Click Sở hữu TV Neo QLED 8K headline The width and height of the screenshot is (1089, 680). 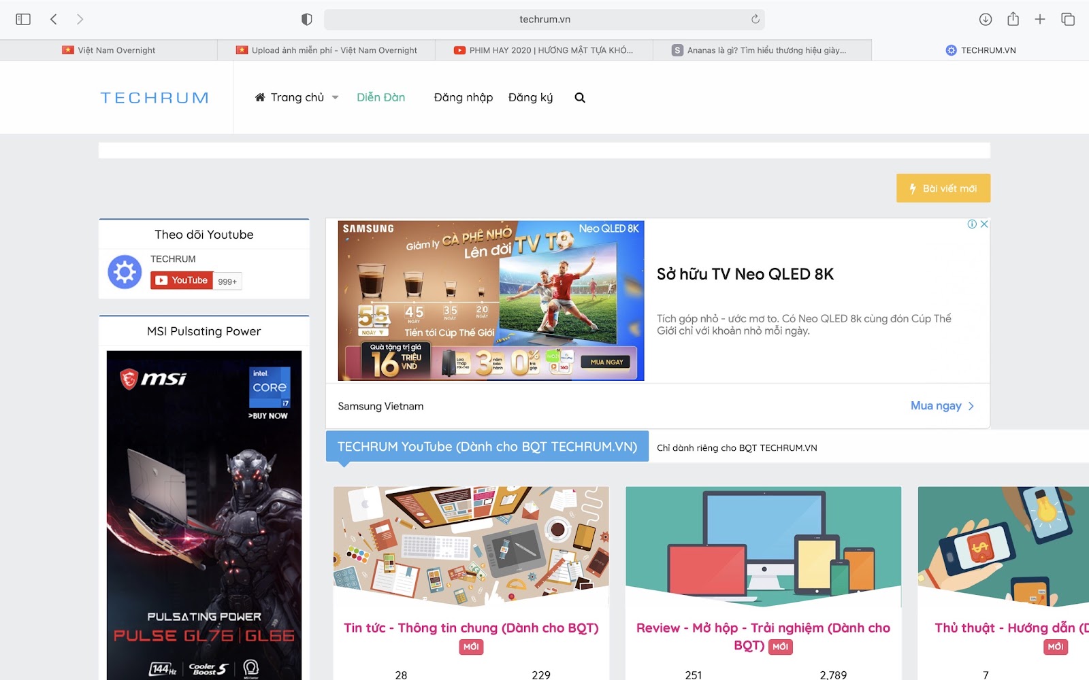[745, 274]
